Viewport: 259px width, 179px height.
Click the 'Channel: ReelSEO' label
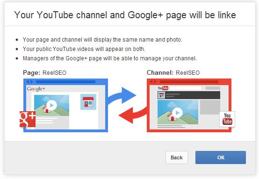[x=173, y=72]
